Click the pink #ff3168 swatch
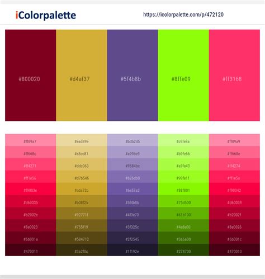This screenshot has height=279, width=265. (234, 75)
